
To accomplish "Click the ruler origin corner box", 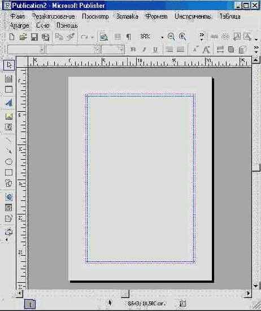I will [22, 62].
